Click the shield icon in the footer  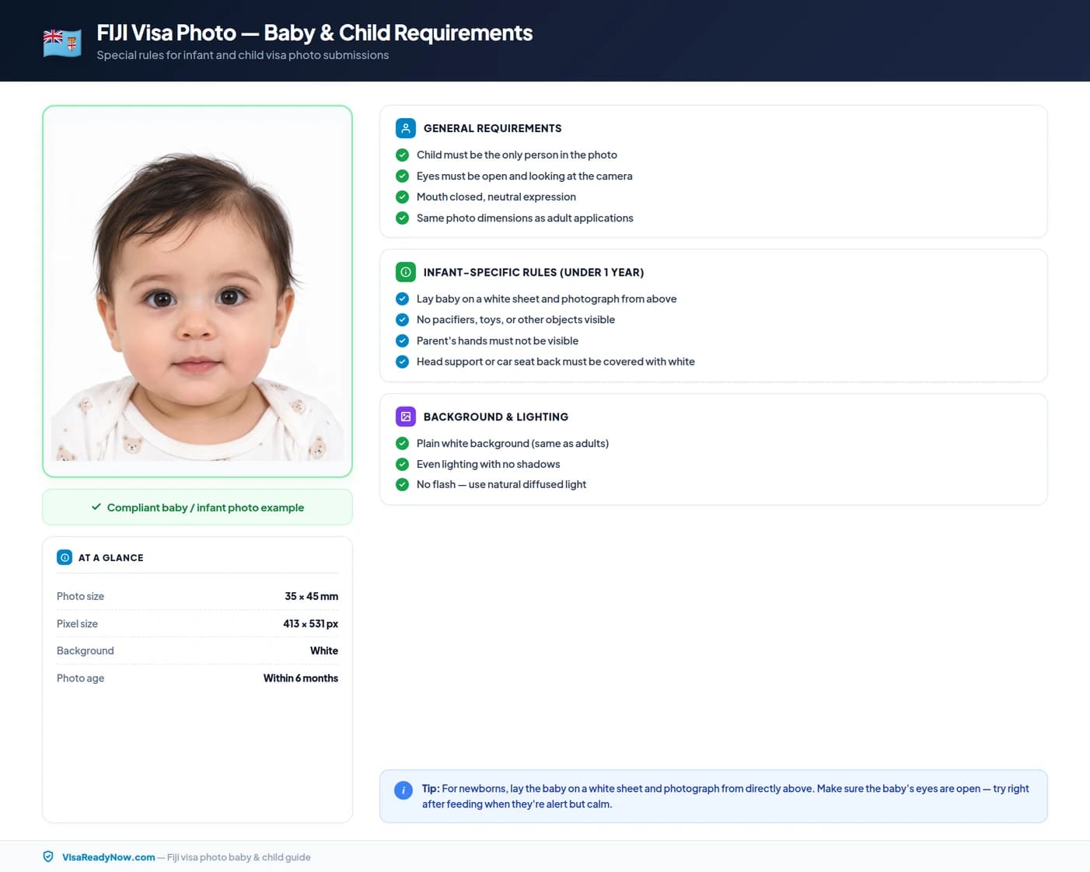point(48,856)
